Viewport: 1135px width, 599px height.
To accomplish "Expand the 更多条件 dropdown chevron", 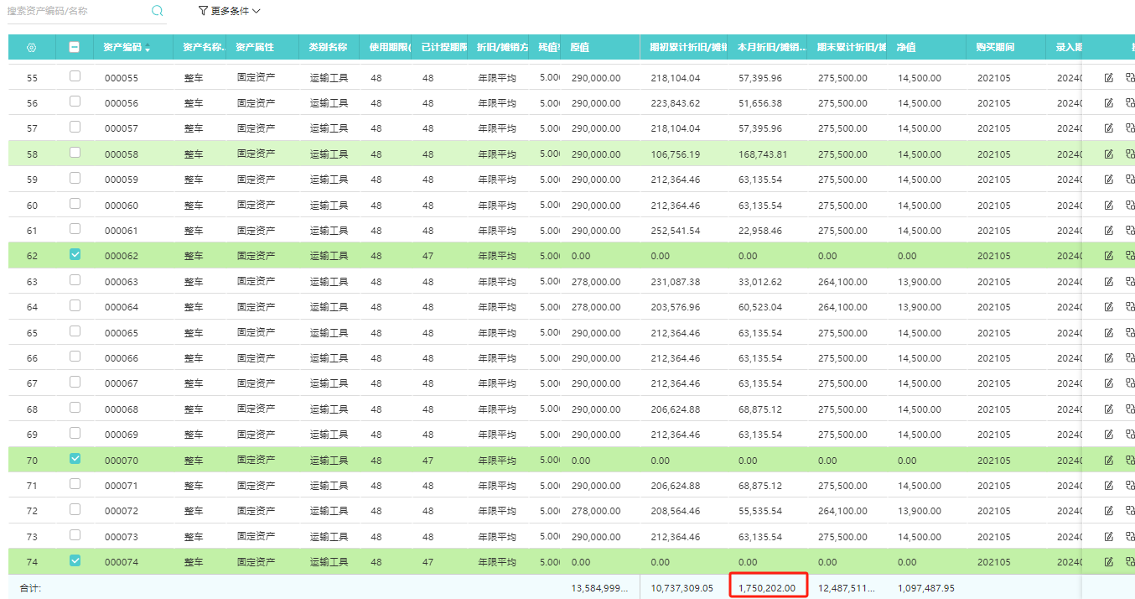I will (257, 12).
